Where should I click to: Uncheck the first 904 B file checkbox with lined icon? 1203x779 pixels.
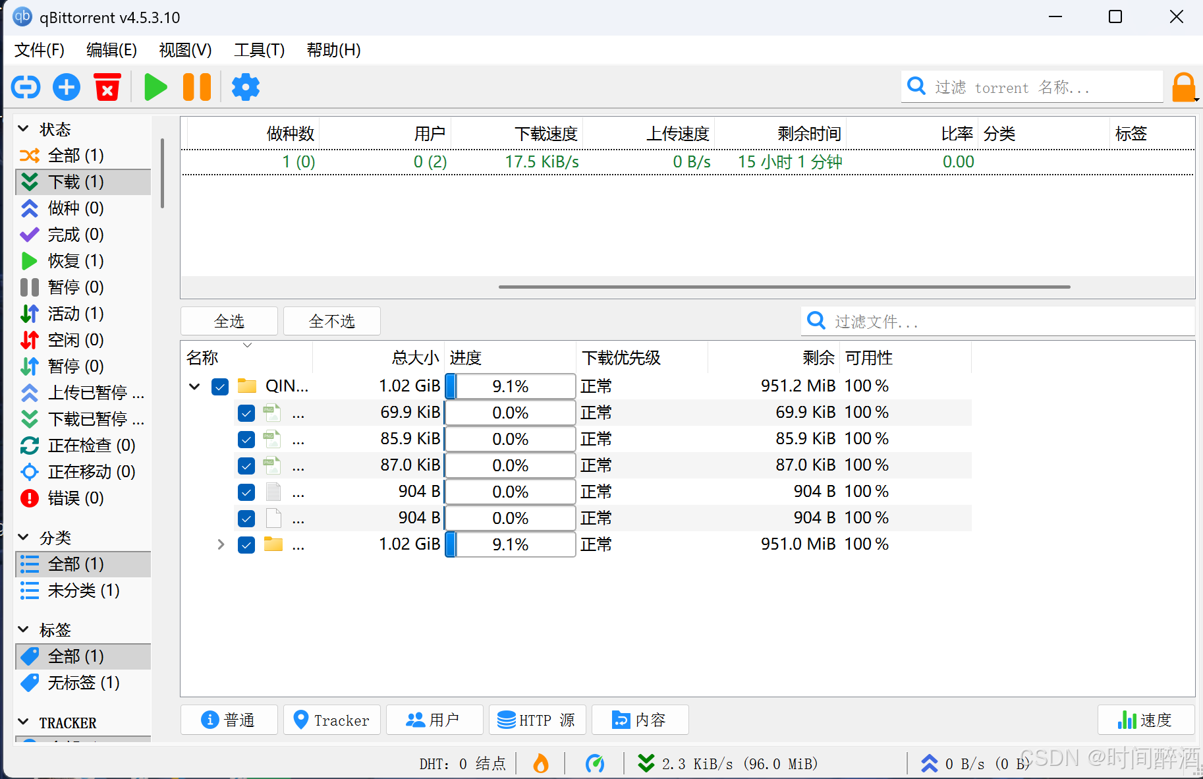coord(246,492)
